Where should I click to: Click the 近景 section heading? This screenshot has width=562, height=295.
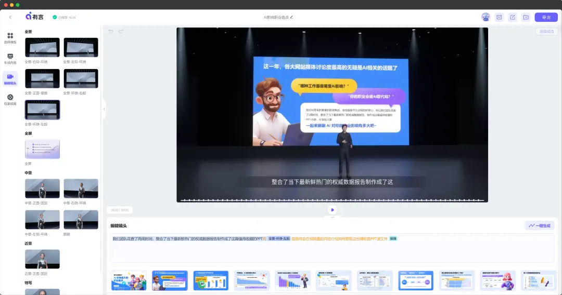coord(28,243)
